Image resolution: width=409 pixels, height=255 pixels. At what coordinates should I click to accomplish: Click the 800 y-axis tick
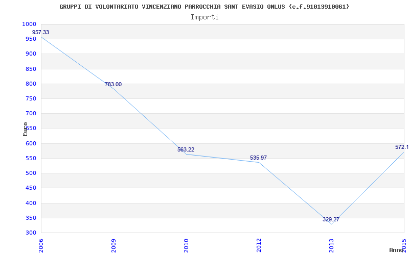click(31, 84)
